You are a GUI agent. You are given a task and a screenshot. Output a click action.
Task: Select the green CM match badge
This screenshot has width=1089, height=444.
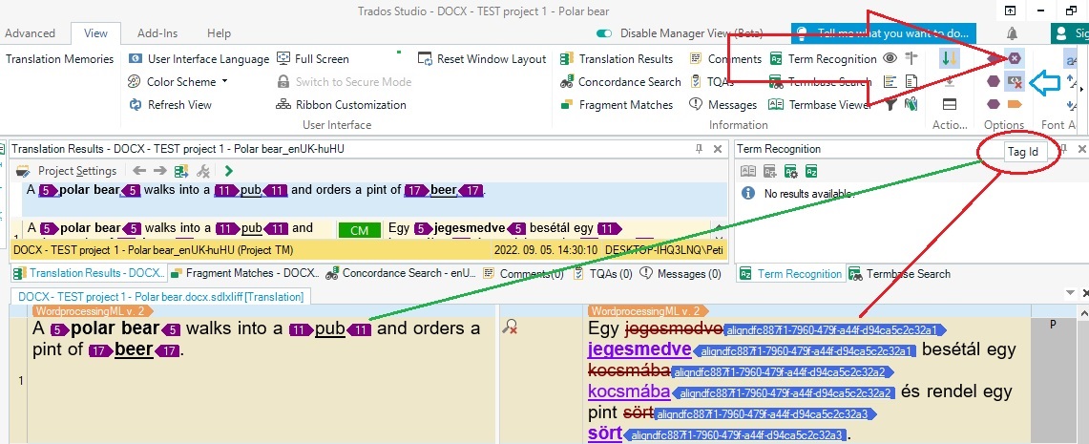(x=360, y=230)
